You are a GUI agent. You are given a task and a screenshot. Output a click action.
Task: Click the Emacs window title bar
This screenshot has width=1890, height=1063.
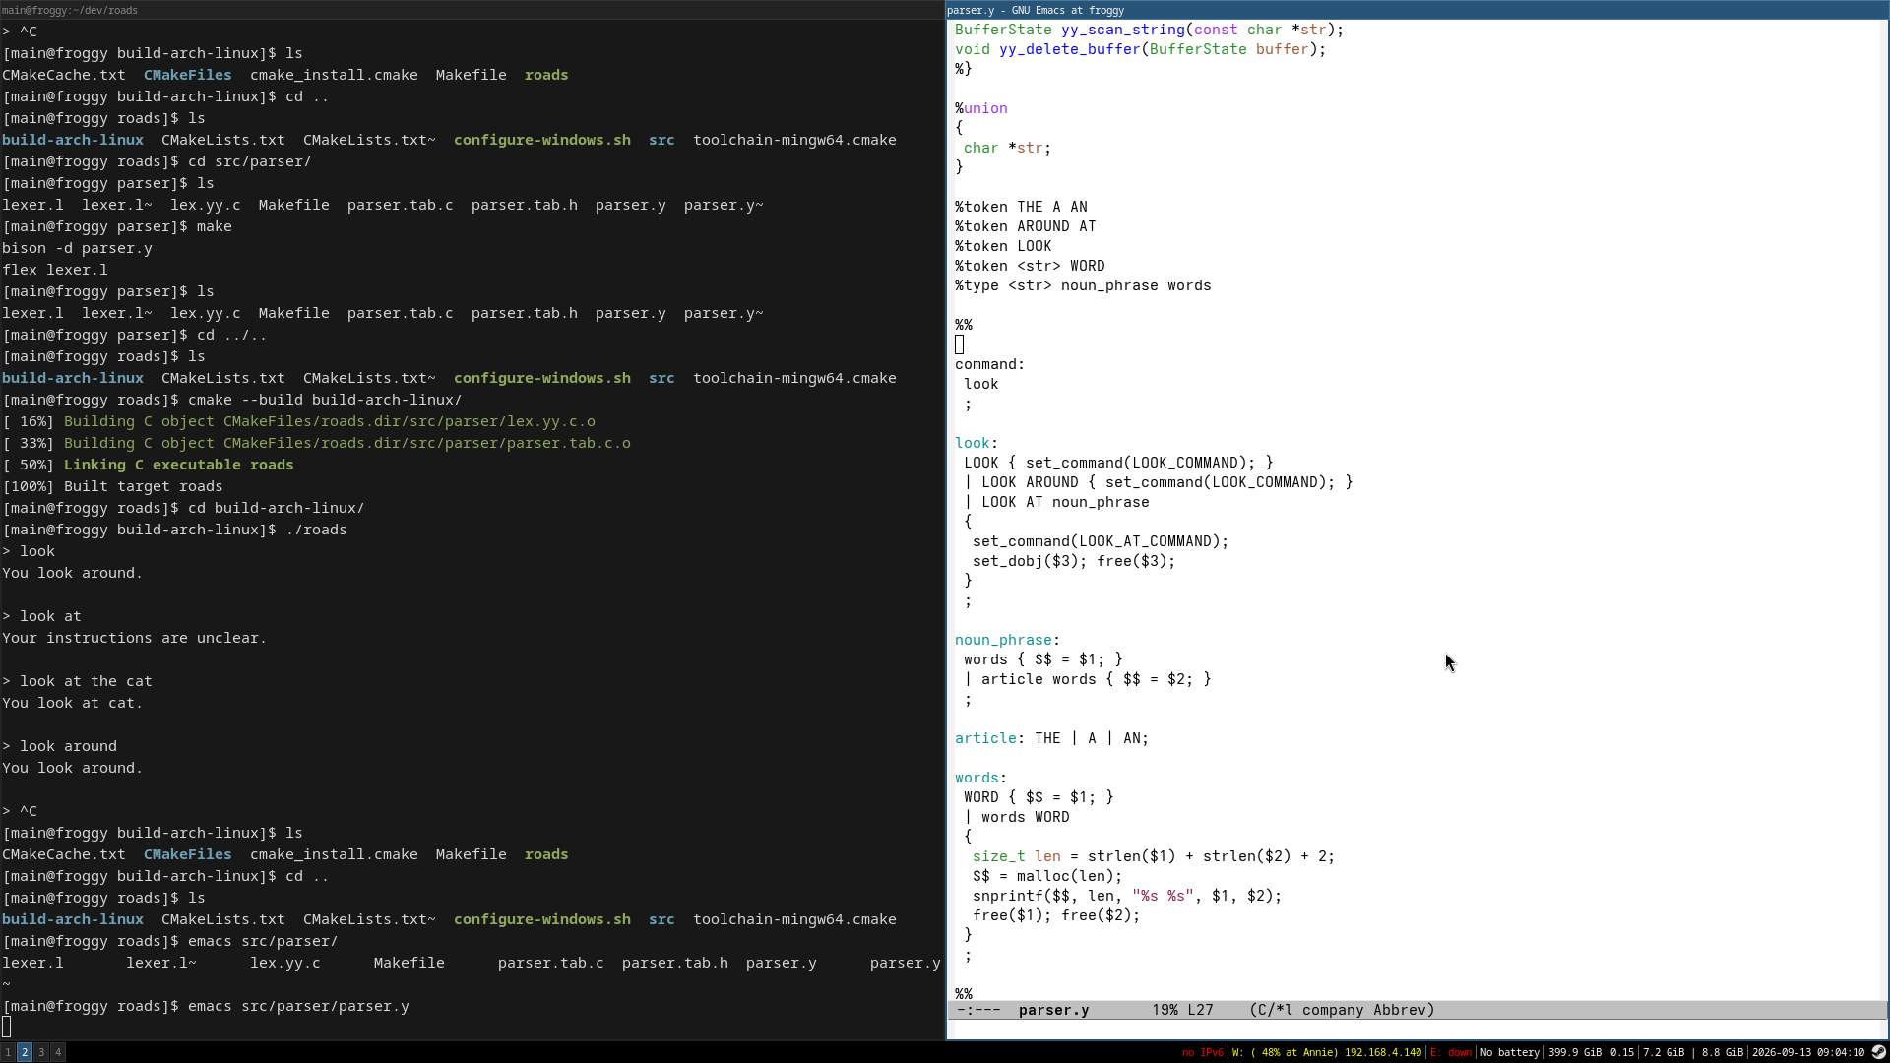point(1417,10)
